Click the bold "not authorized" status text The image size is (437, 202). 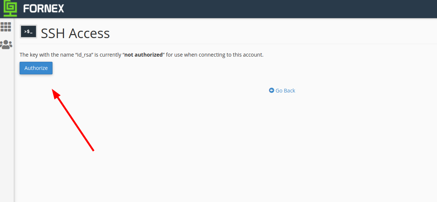143,55
